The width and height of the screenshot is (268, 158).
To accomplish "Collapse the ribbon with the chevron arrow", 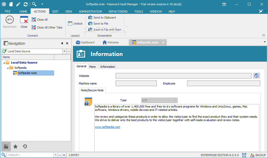I will 264,35.
